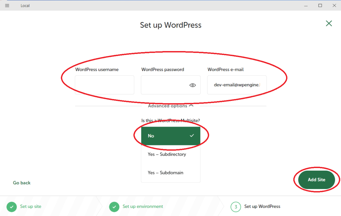Click the WordPress password label
Image resolution: width=341 pixels, height=216 pixels.
(x=163, y=69)
